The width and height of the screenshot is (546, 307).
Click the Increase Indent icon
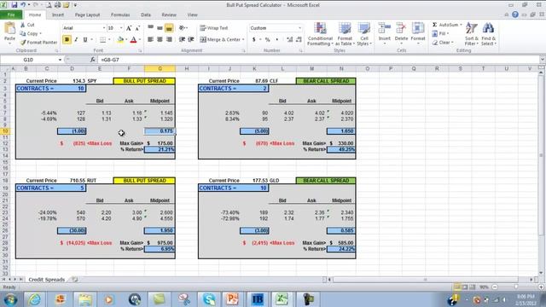click(x=191, y=40)
